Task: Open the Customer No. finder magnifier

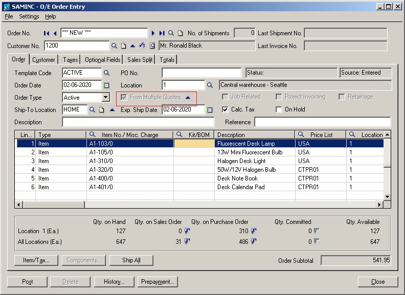Action: 115,46
